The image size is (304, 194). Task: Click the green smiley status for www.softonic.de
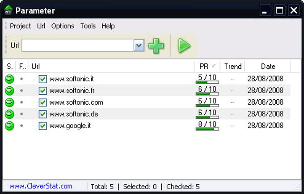point(9,114)
